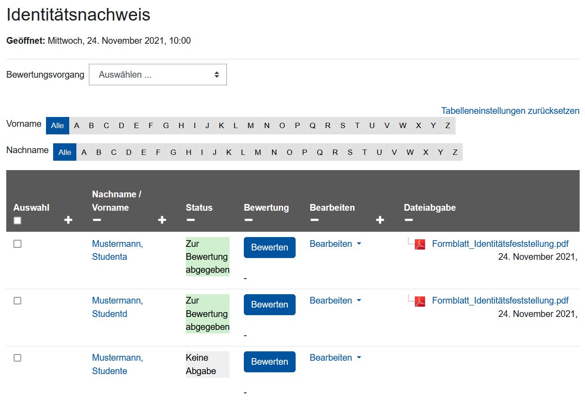585x400 pixels.
Task: Filter Nachname by letter S
Action: click(350, 152)
